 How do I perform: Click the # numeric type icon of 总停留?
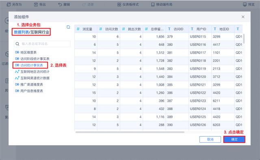pos(146,29)
